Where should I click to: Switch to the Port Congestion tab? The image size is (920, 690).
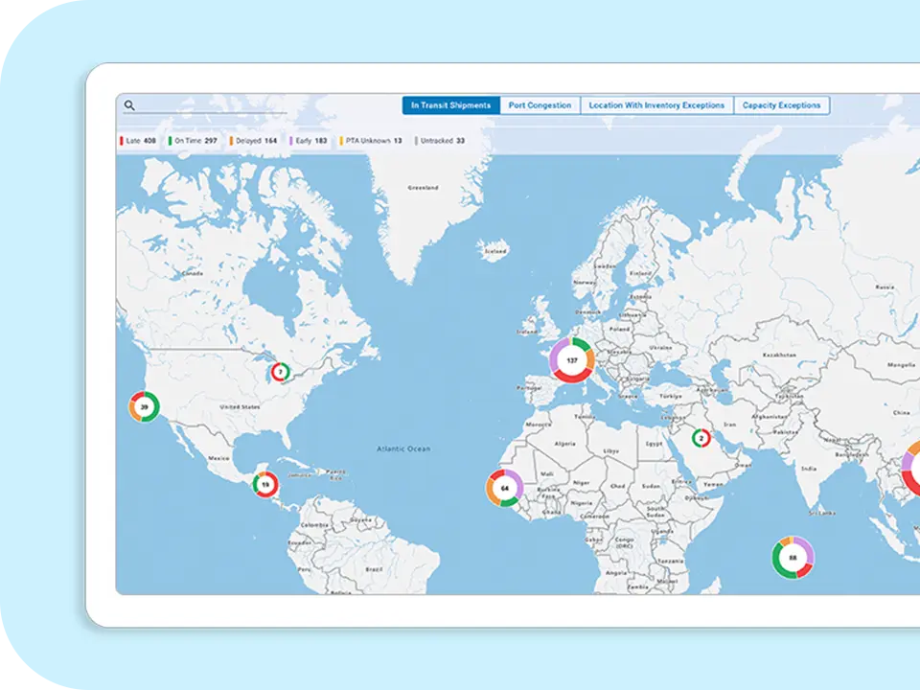540,105
